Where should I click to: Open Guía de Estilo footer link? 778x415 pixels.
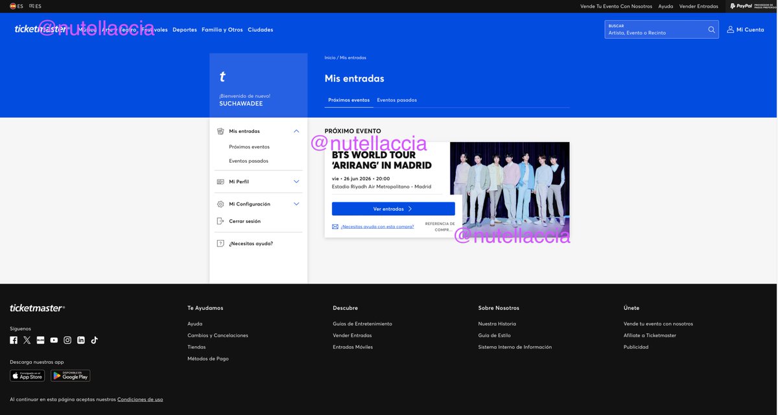click(495, 335)
